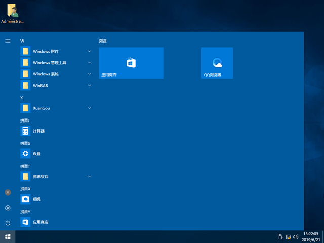Viewport: 324px width, 243px height.
Task: Click the USB safely remove hardware icon
Action: (280, 236)
